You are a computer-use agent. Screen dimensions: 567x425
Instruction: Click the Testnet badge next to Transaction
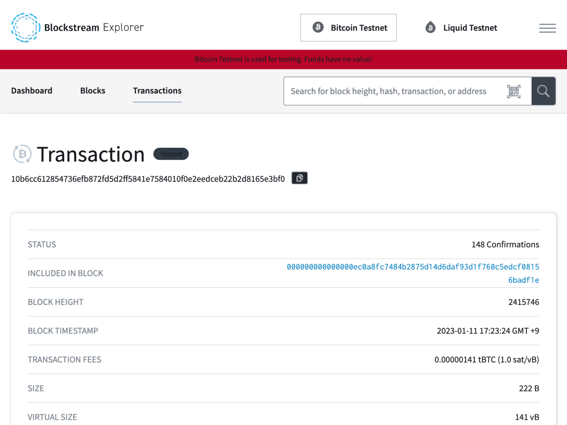click(171, 154)
